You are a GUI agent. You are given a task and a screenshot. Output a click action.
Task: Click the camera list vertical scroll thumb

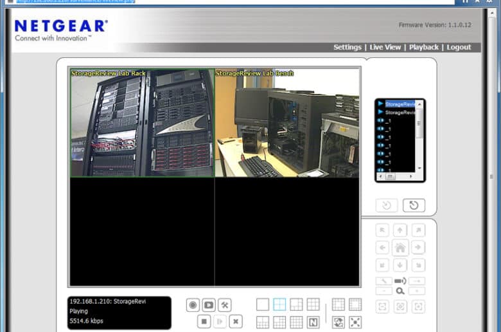point(419,124)
